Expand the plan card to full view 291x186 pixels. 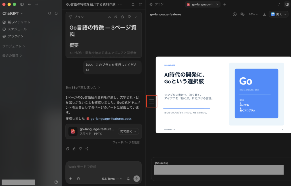tap(136, 17)
